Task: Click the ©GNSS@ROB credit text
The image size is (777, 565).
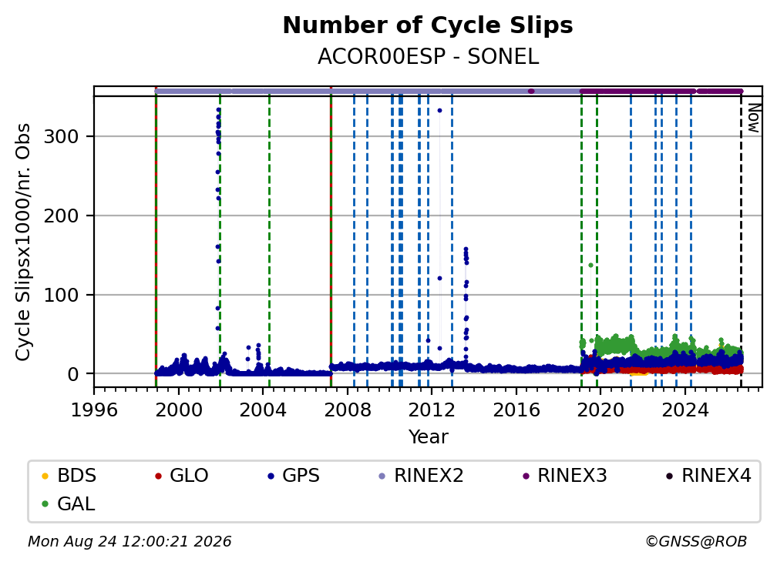Action: (696, 542)
